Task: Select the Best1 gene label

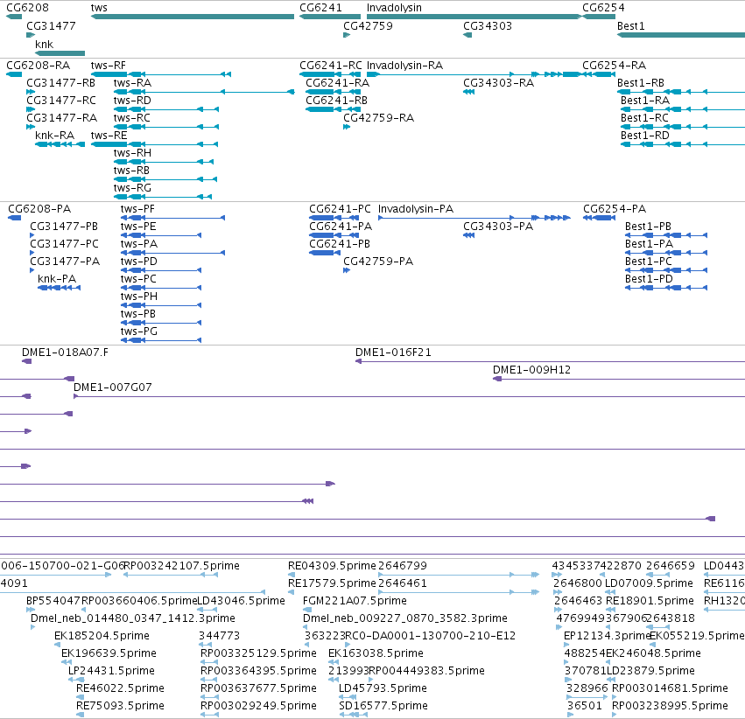Action: (630, 26)
